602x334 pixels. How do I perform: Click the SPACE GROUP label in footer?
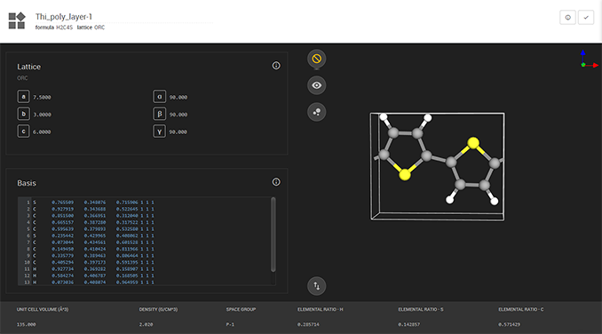tap(241, 309)
